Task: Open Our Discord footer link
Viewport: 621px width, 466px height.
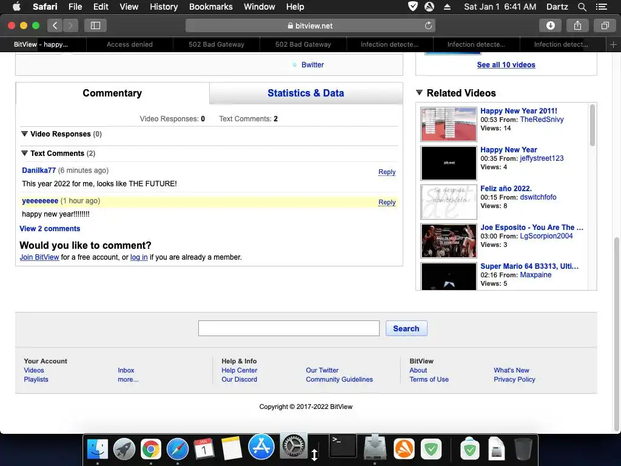Action: point(239,379)
